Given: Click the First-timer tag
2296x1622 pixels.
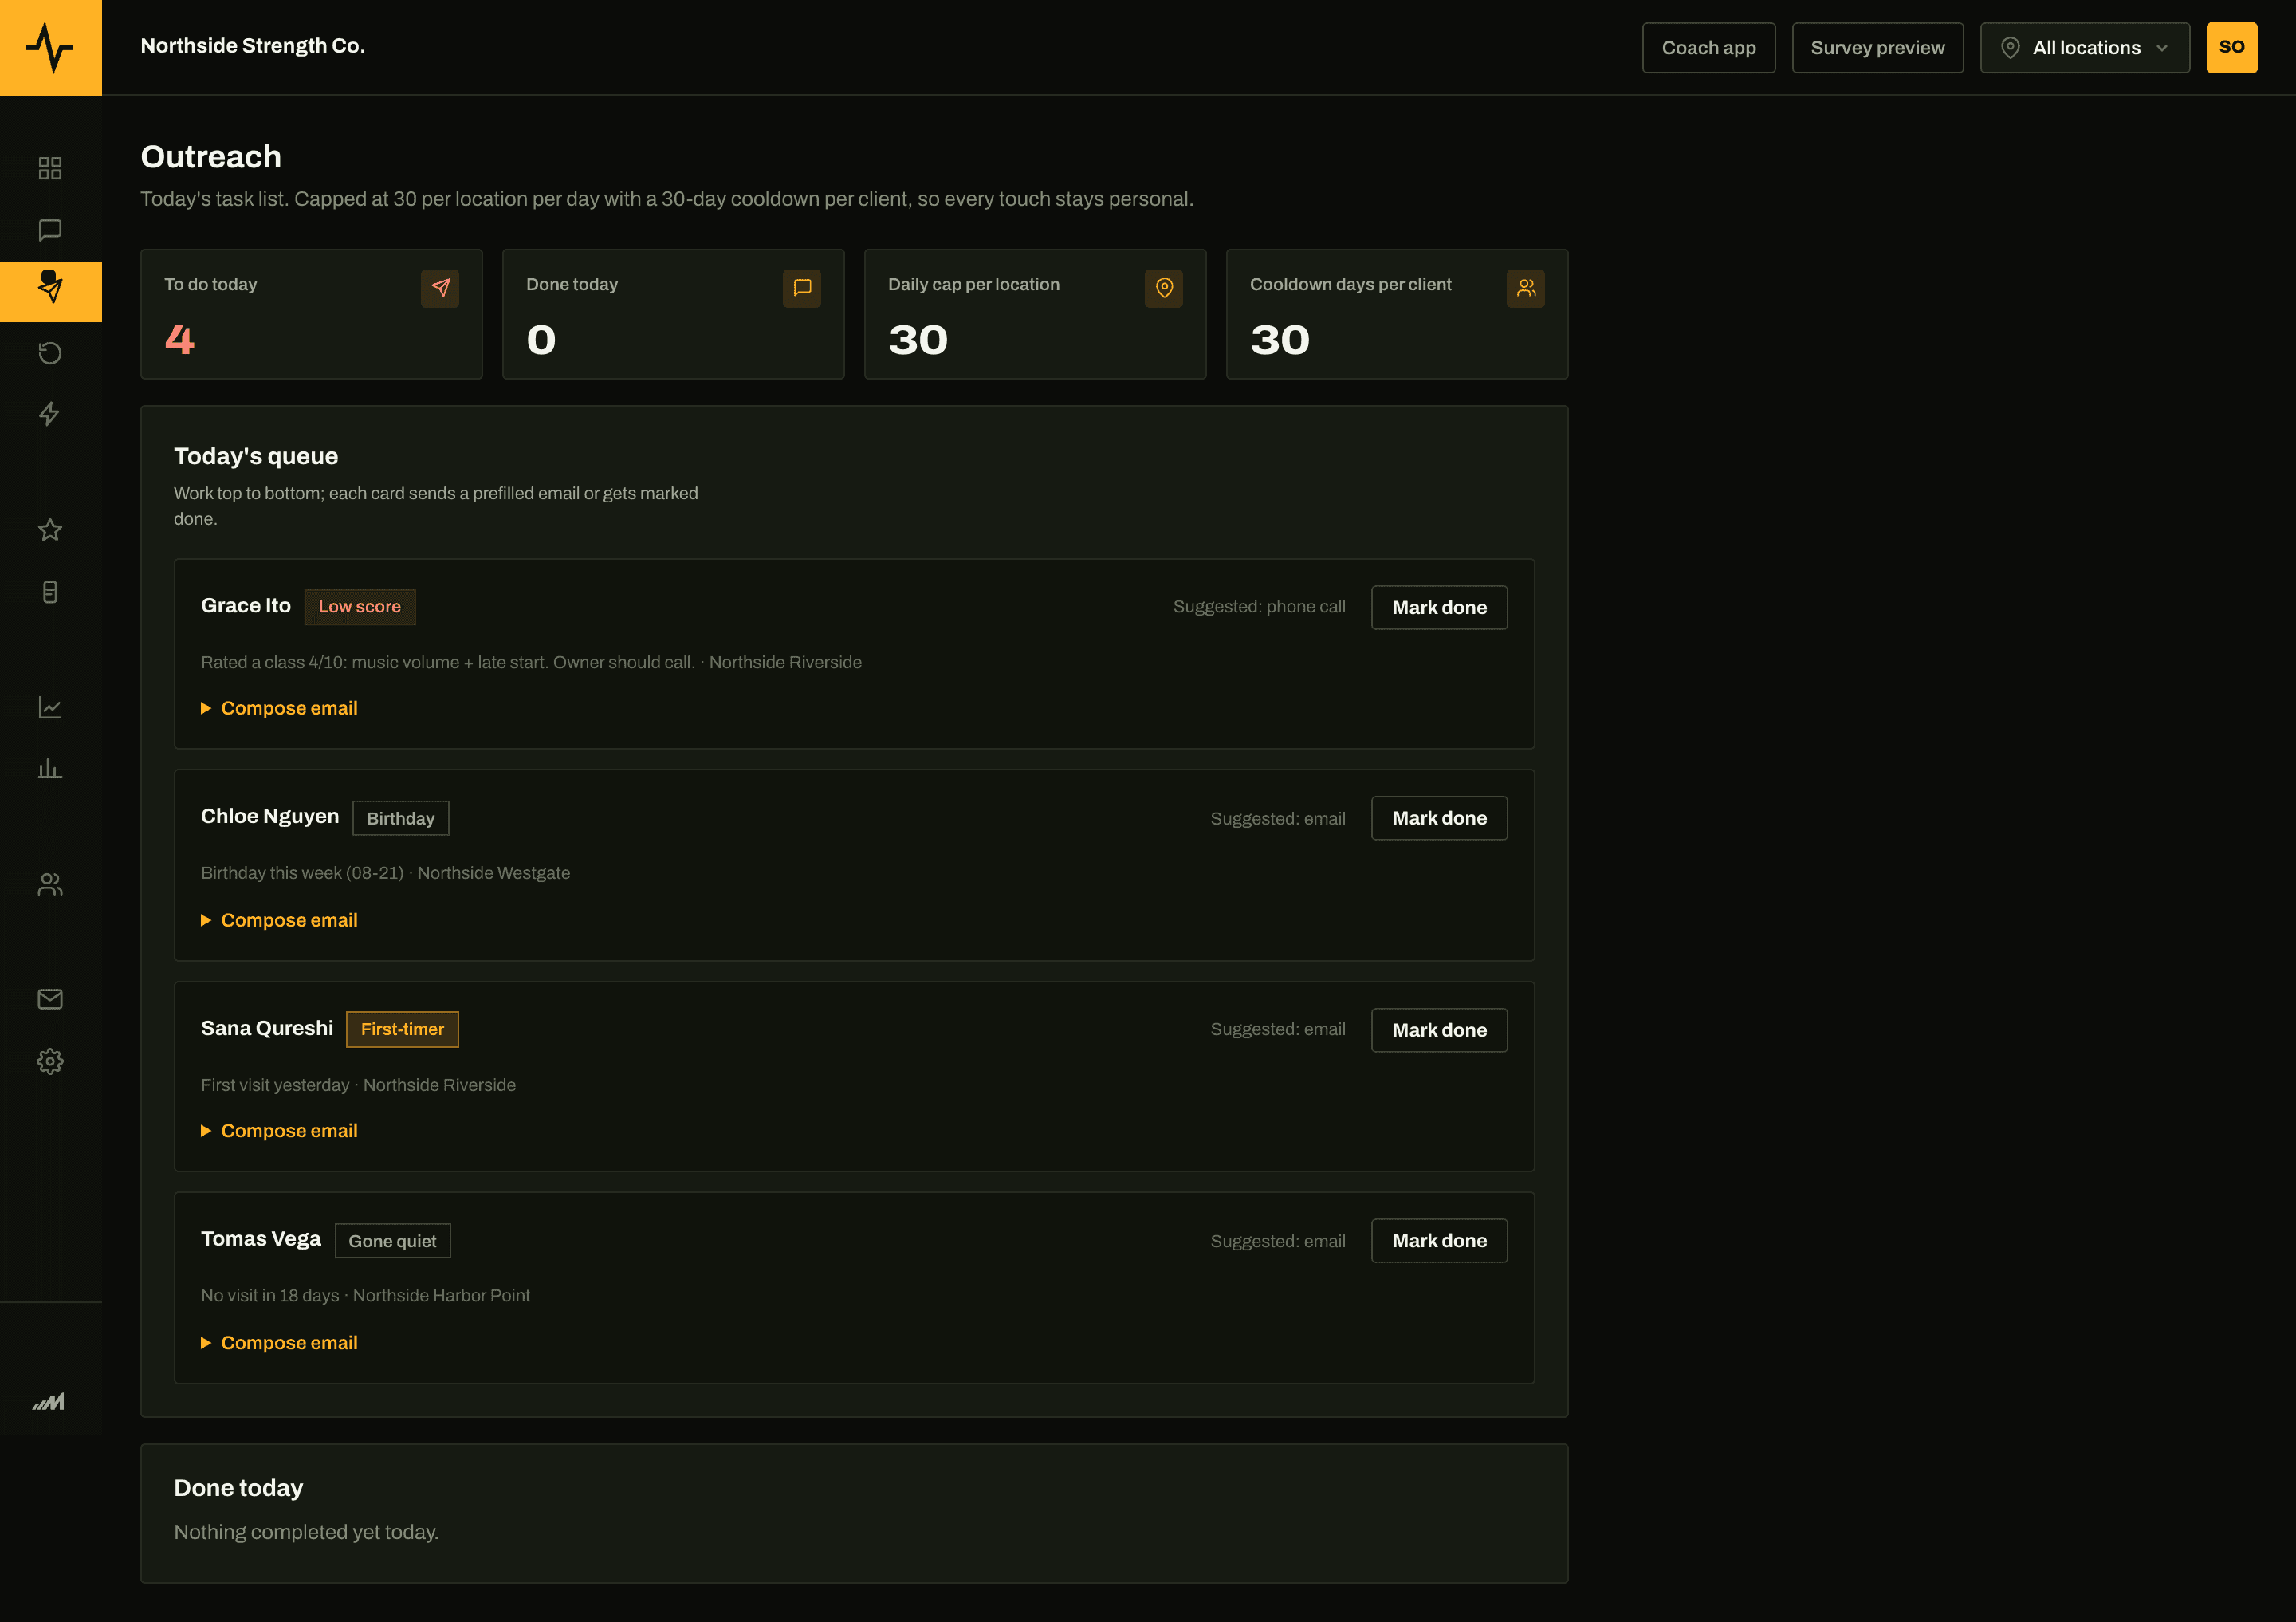Looking at the screenshot, I should pos(402,1029).
